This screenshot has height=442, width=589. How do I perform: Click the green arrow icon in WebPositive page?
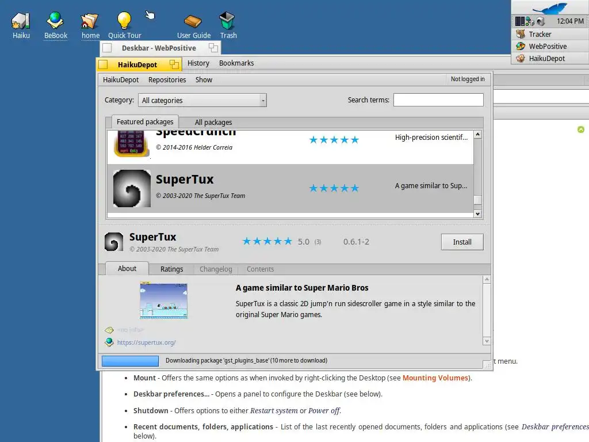[581, 129]
